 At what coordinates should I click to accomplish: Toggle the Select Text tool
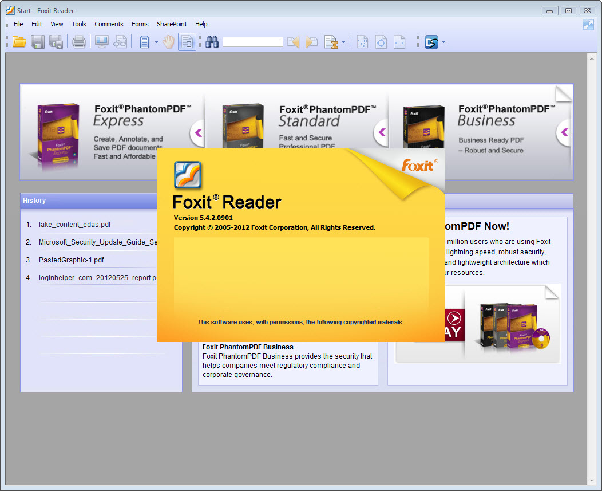[187, 41]
